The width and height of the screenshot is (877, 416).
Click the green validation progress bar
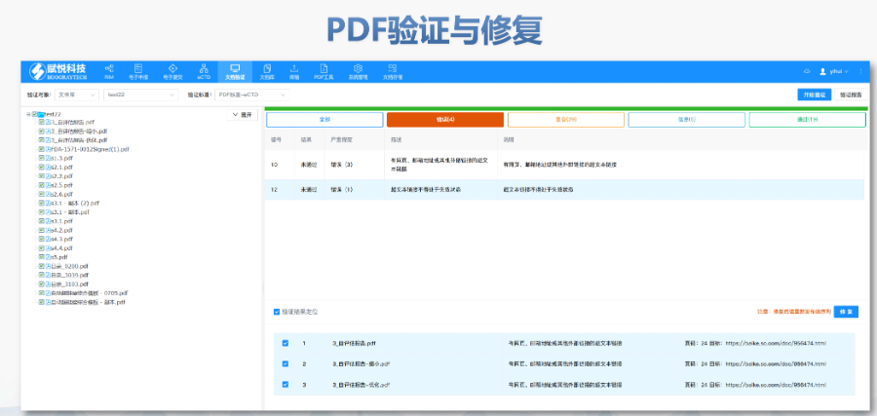[x=566, y=108]
